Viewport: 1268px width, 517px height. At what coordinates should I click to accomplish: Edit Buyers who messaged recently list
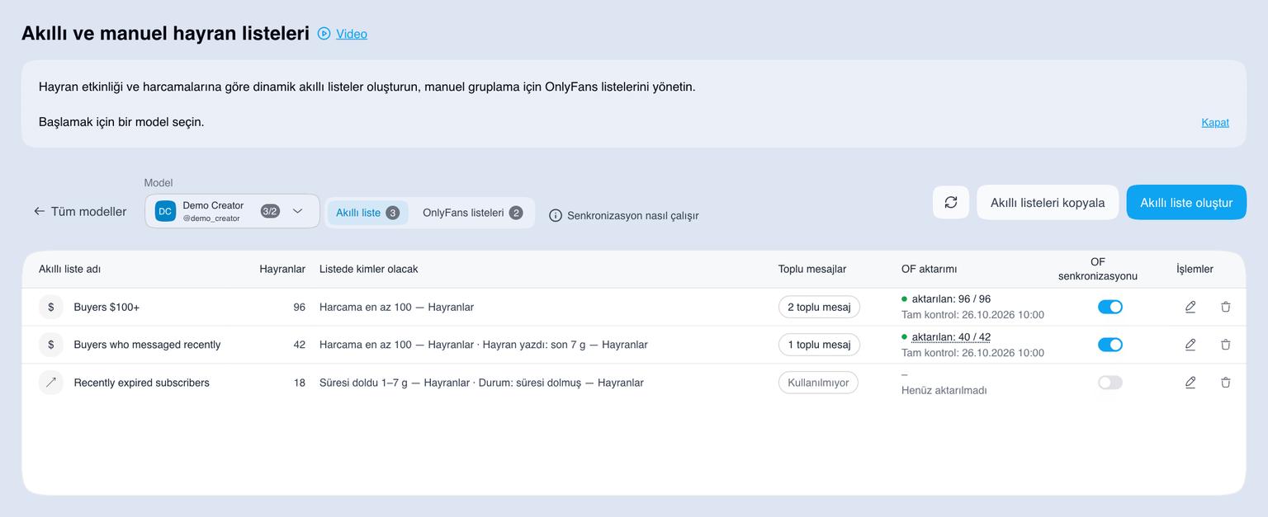tap(1190, 345)
